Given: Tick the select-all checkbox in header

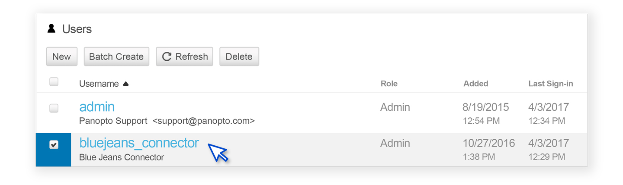Looking at the screenshot, I should pyautogui.click(x=54, y=82).
